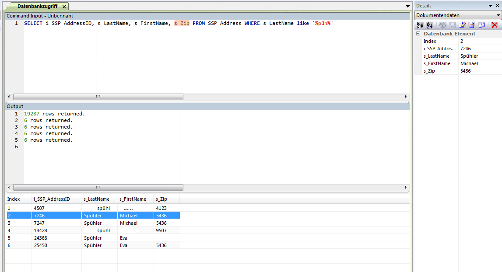Click the Output pane horizontal scrollbar thumb

(98, 188)
